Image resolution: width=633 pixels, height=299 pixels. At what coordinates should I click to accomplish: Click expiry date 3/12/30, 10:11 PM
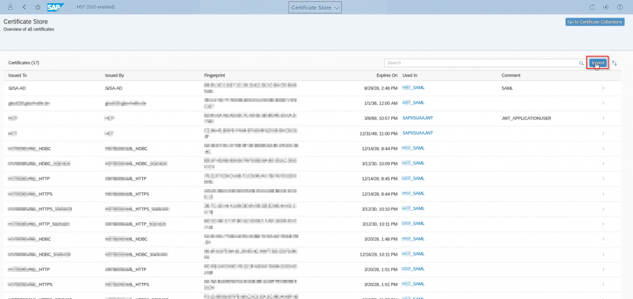tap(381, 224)
